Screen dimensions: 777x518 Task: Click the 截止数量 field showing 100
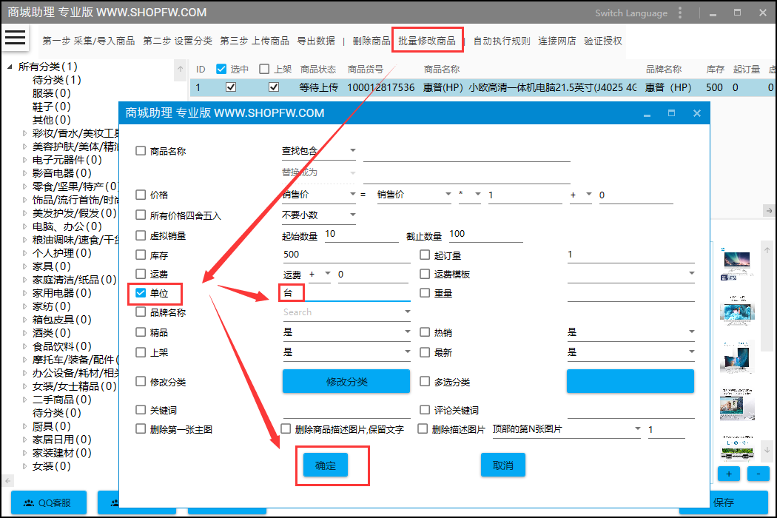(485, 235)
